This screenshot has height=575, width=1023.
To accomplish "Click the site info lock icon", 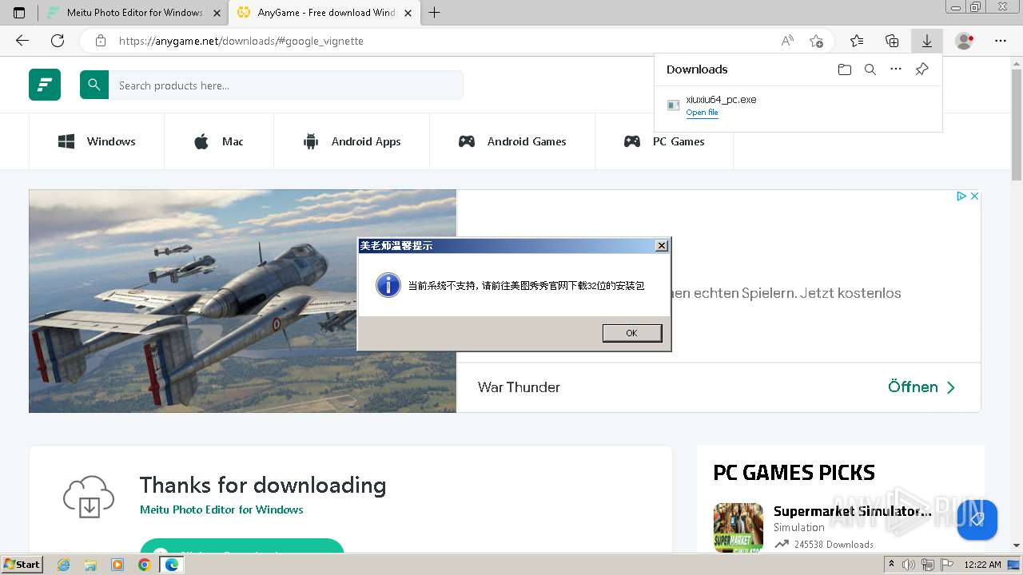I will (x=100, y=41).
